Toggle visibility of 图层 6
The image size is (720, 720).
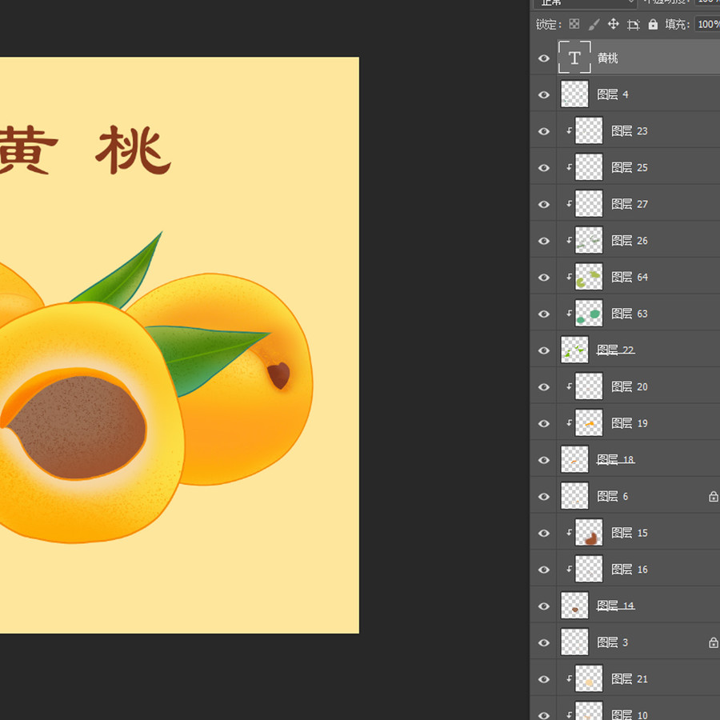click(544, 496)
